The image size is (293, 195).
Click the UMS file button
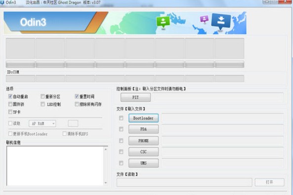(x=143, y=163)
